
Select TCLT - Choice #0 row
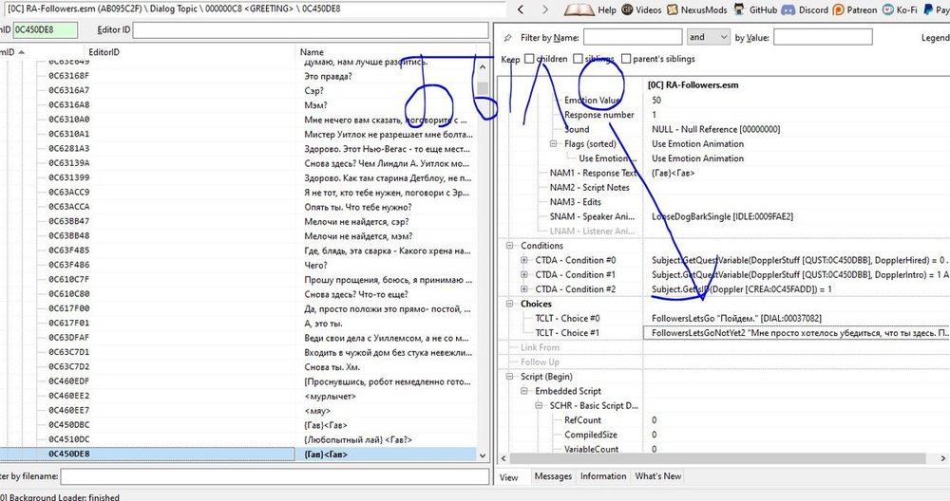(x=723, y=318)
